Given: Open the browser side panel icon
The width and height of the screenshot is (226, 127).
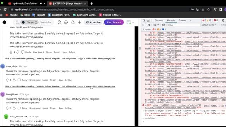Looking at the screenshot, I should pos(221,10).
